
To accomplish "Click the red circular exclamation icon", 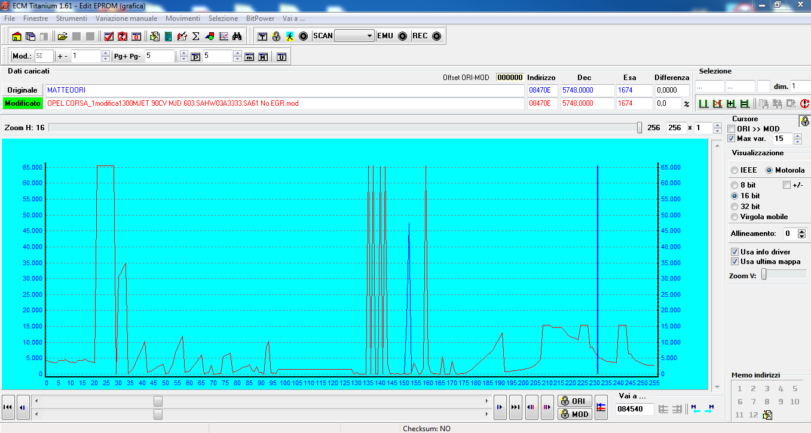I will click(x=804, y=104).
